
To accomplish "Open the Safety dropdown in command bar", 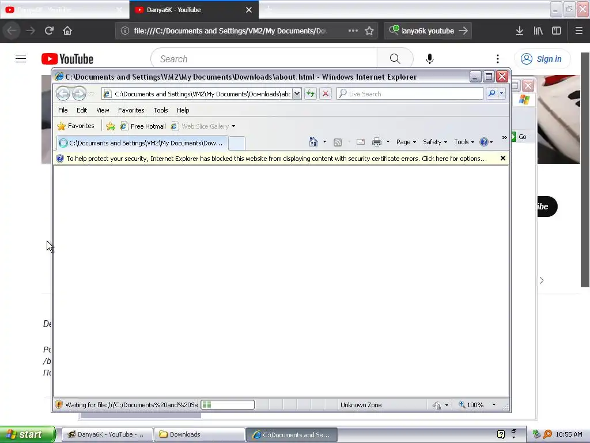I will click(434, 142).
